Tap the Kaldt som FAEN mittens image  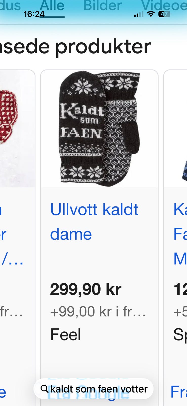point(99,129)
